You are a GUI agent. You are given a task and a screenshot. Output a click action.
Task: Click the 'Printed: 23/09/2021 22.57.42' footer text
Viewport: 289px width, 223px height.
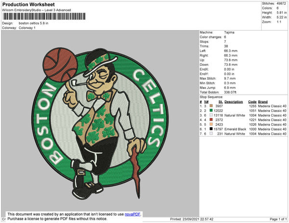pos(192,219)
